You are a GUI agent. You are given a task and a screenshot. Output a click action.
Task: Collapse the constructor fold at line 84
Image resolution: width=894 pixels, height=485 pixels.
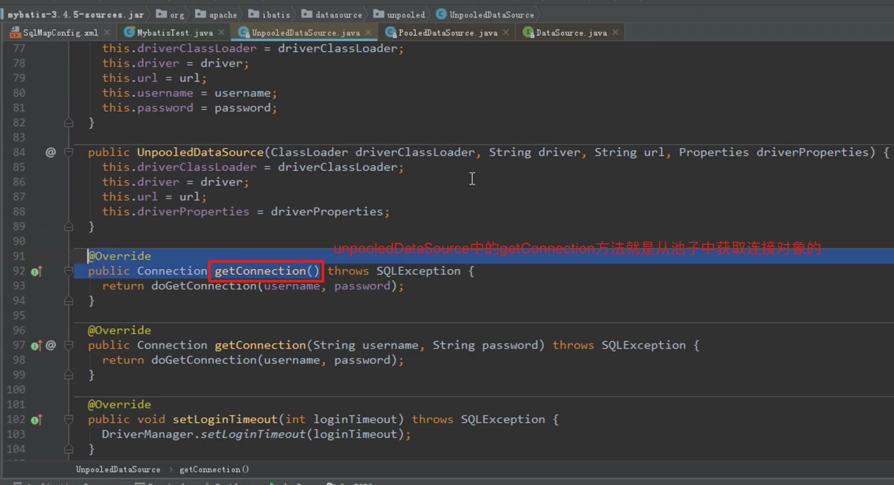(x=69, y=152)
